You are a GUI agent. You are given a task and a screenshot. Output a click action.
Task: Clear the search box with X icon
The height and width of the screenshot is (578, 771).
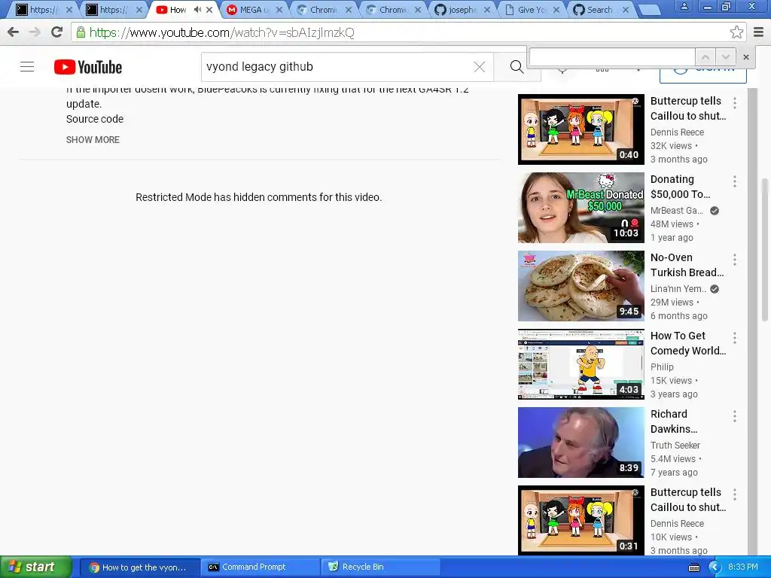pyautogui.click(x=480, y=67)
